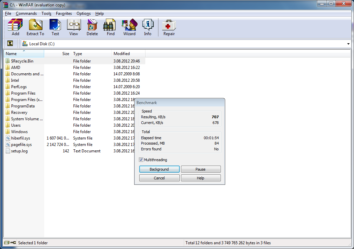
Task: Open the Options menu
Action: coord(84,14)
